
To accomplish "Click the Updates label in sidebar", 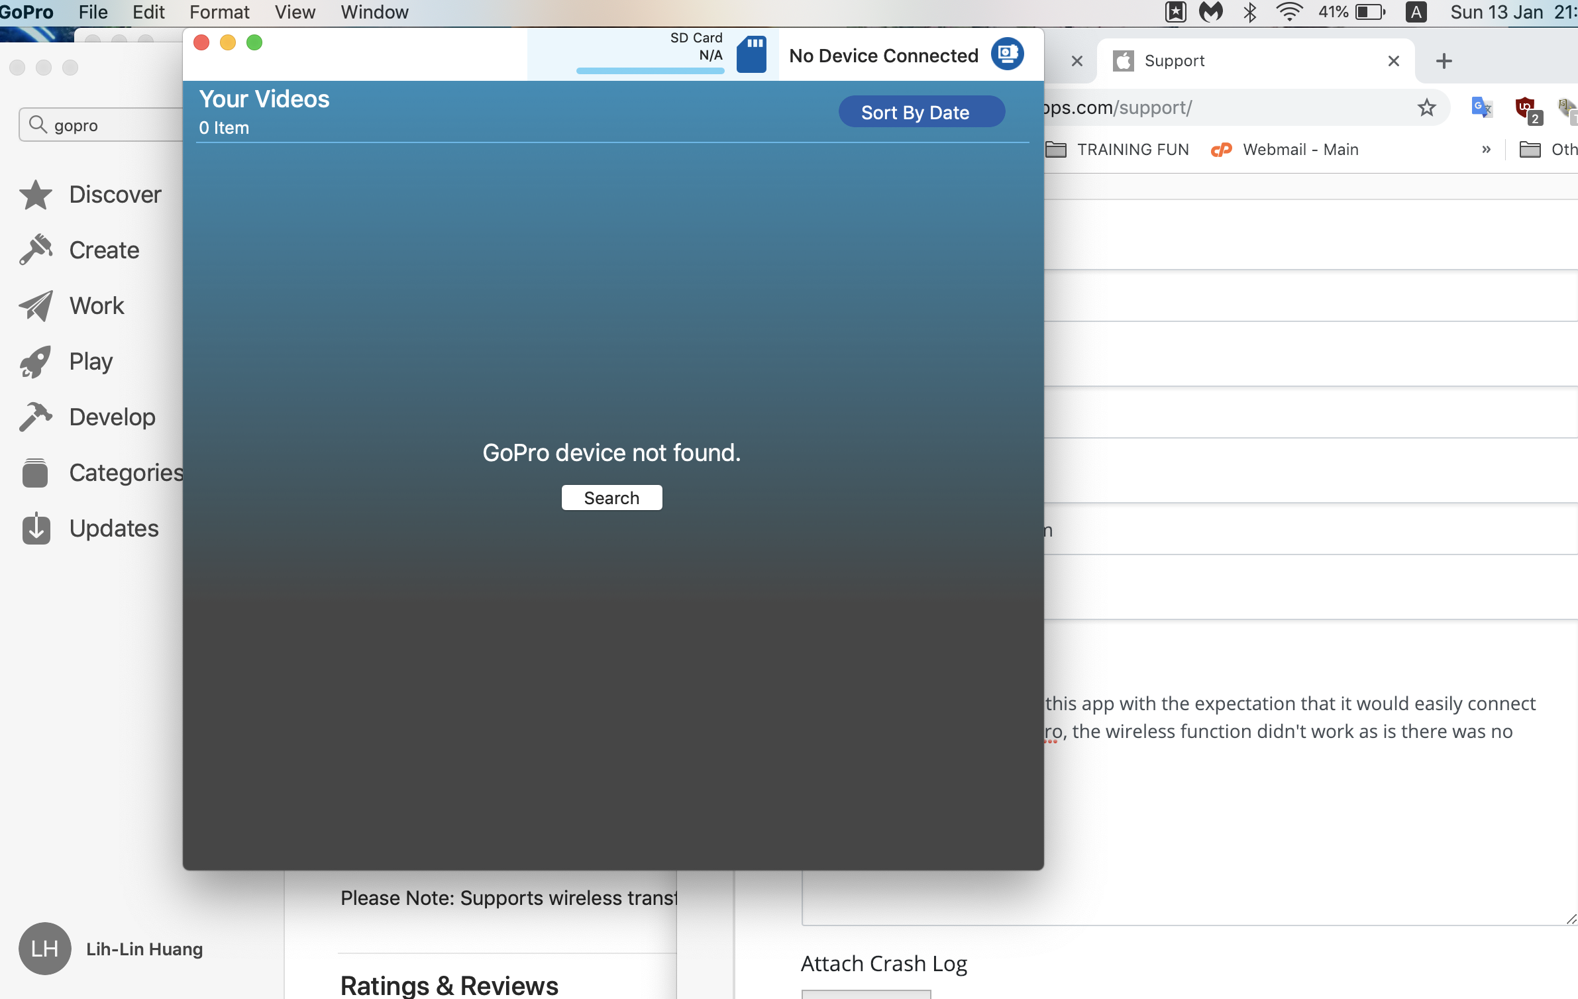I will tap(114, 529).
